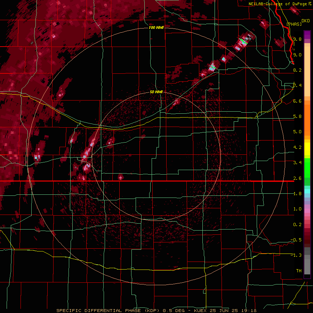Click the NEXLAB-College of DuPage credit text
313x313 pixels.
coord(278,4)
